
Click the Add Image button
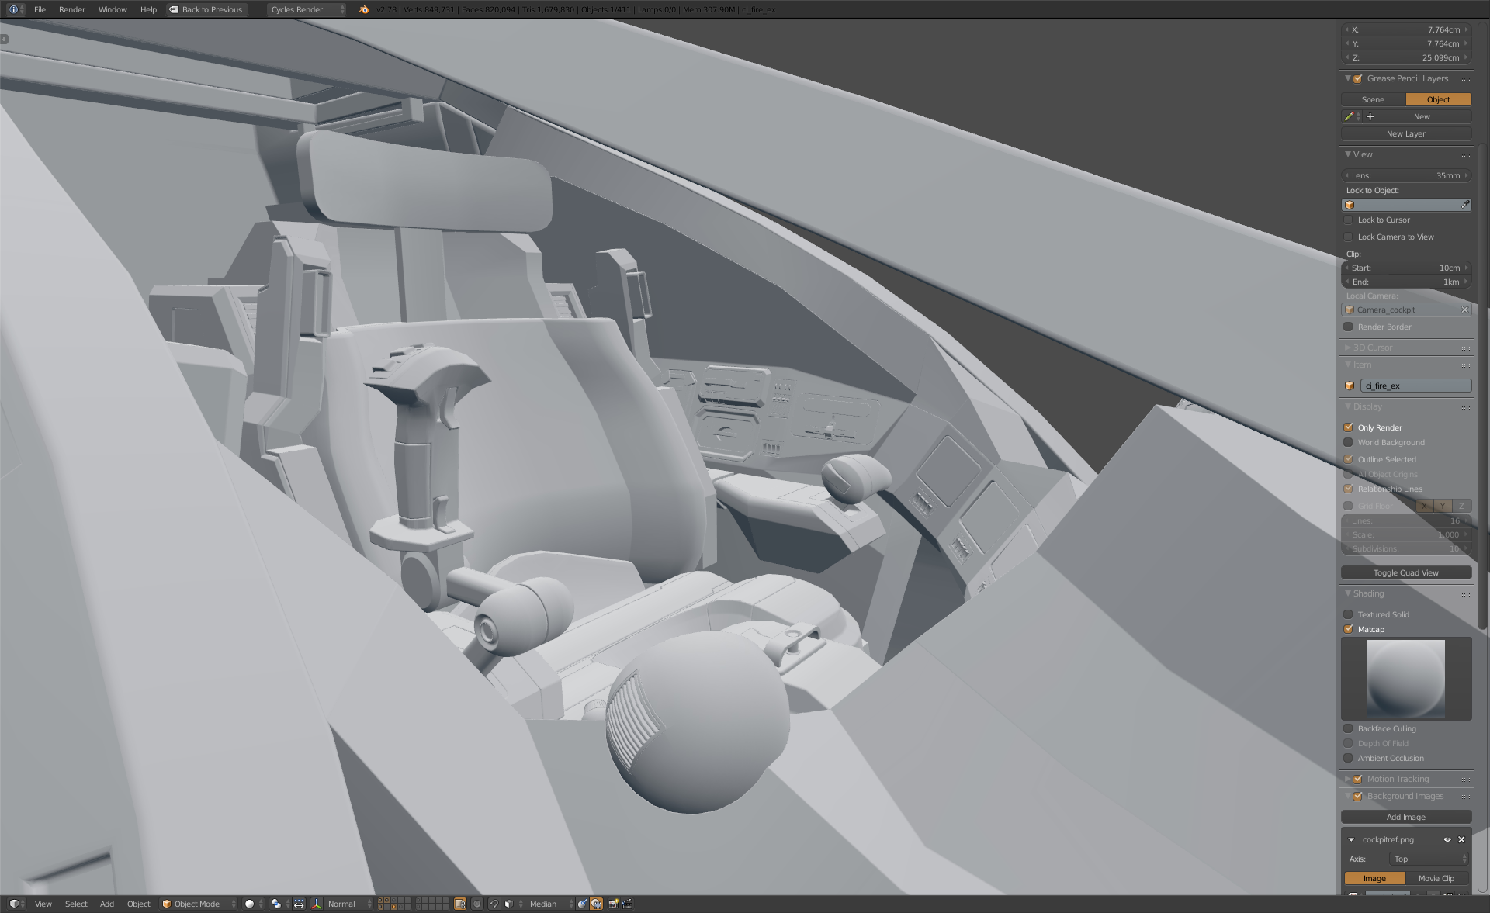pyautogui.click(x=1405, y=817)
